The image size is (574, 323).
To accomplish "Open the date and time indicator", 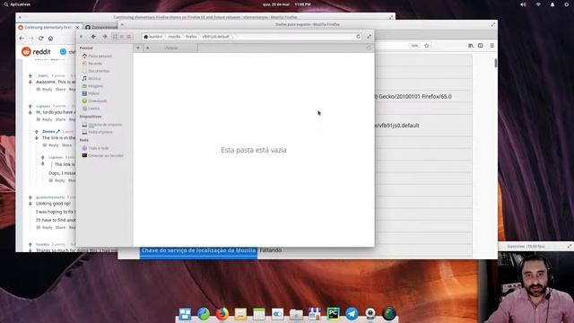I will (287, 4).
